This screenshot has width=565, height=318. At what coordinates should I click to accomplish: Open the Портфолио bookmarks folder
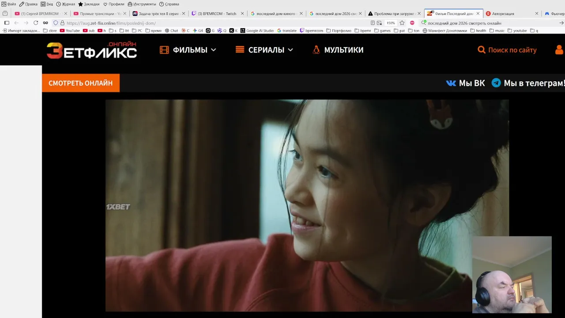pyautogui.click(x=339, y=30)
